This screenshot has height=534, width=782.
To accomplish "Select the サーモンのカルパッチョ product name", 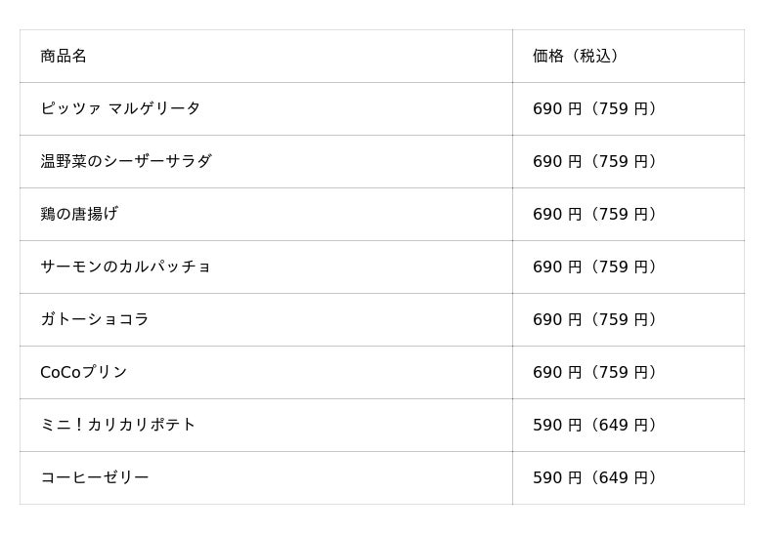I will [x=126, y=267].
